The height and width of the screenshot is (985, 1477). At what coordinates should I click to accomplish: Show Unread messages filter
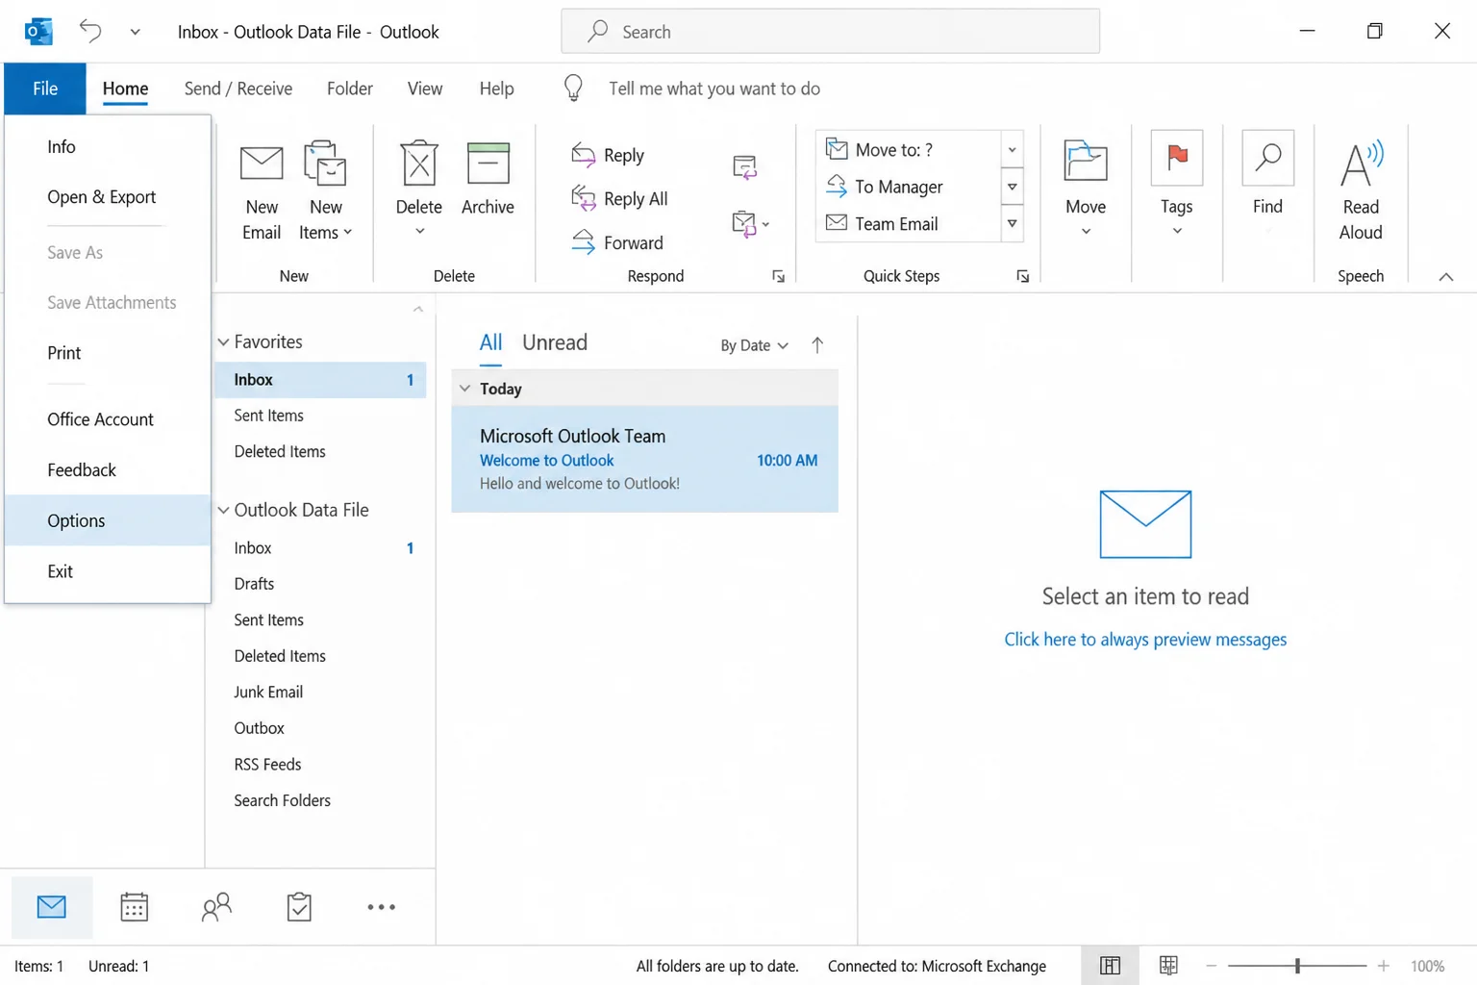coord(555,342)
